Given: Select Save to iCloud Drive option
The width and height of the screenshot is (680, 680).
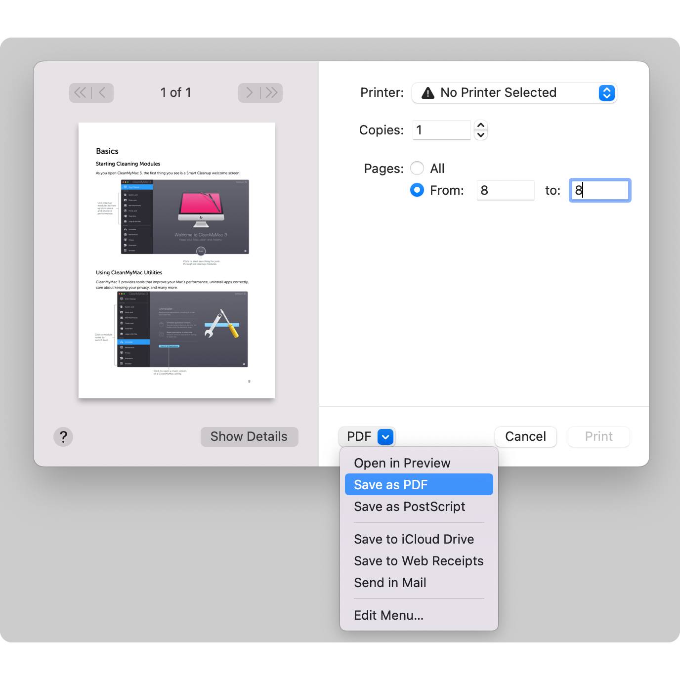Looking at the screenshot, I should (x=414, y=539).
